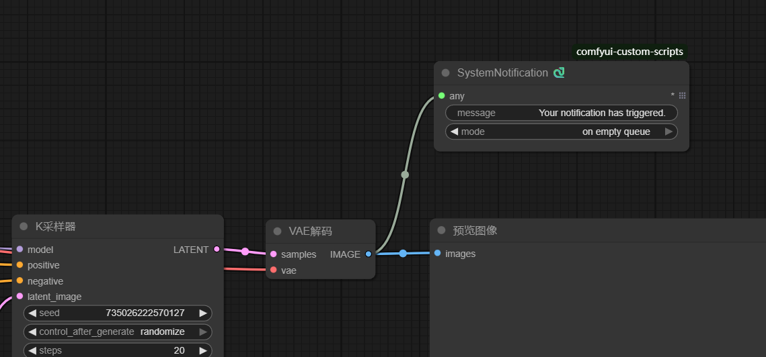Screen dimensions: 766x357
Task: Switch mode to next option with right arrow
Action: click(668, 132)
